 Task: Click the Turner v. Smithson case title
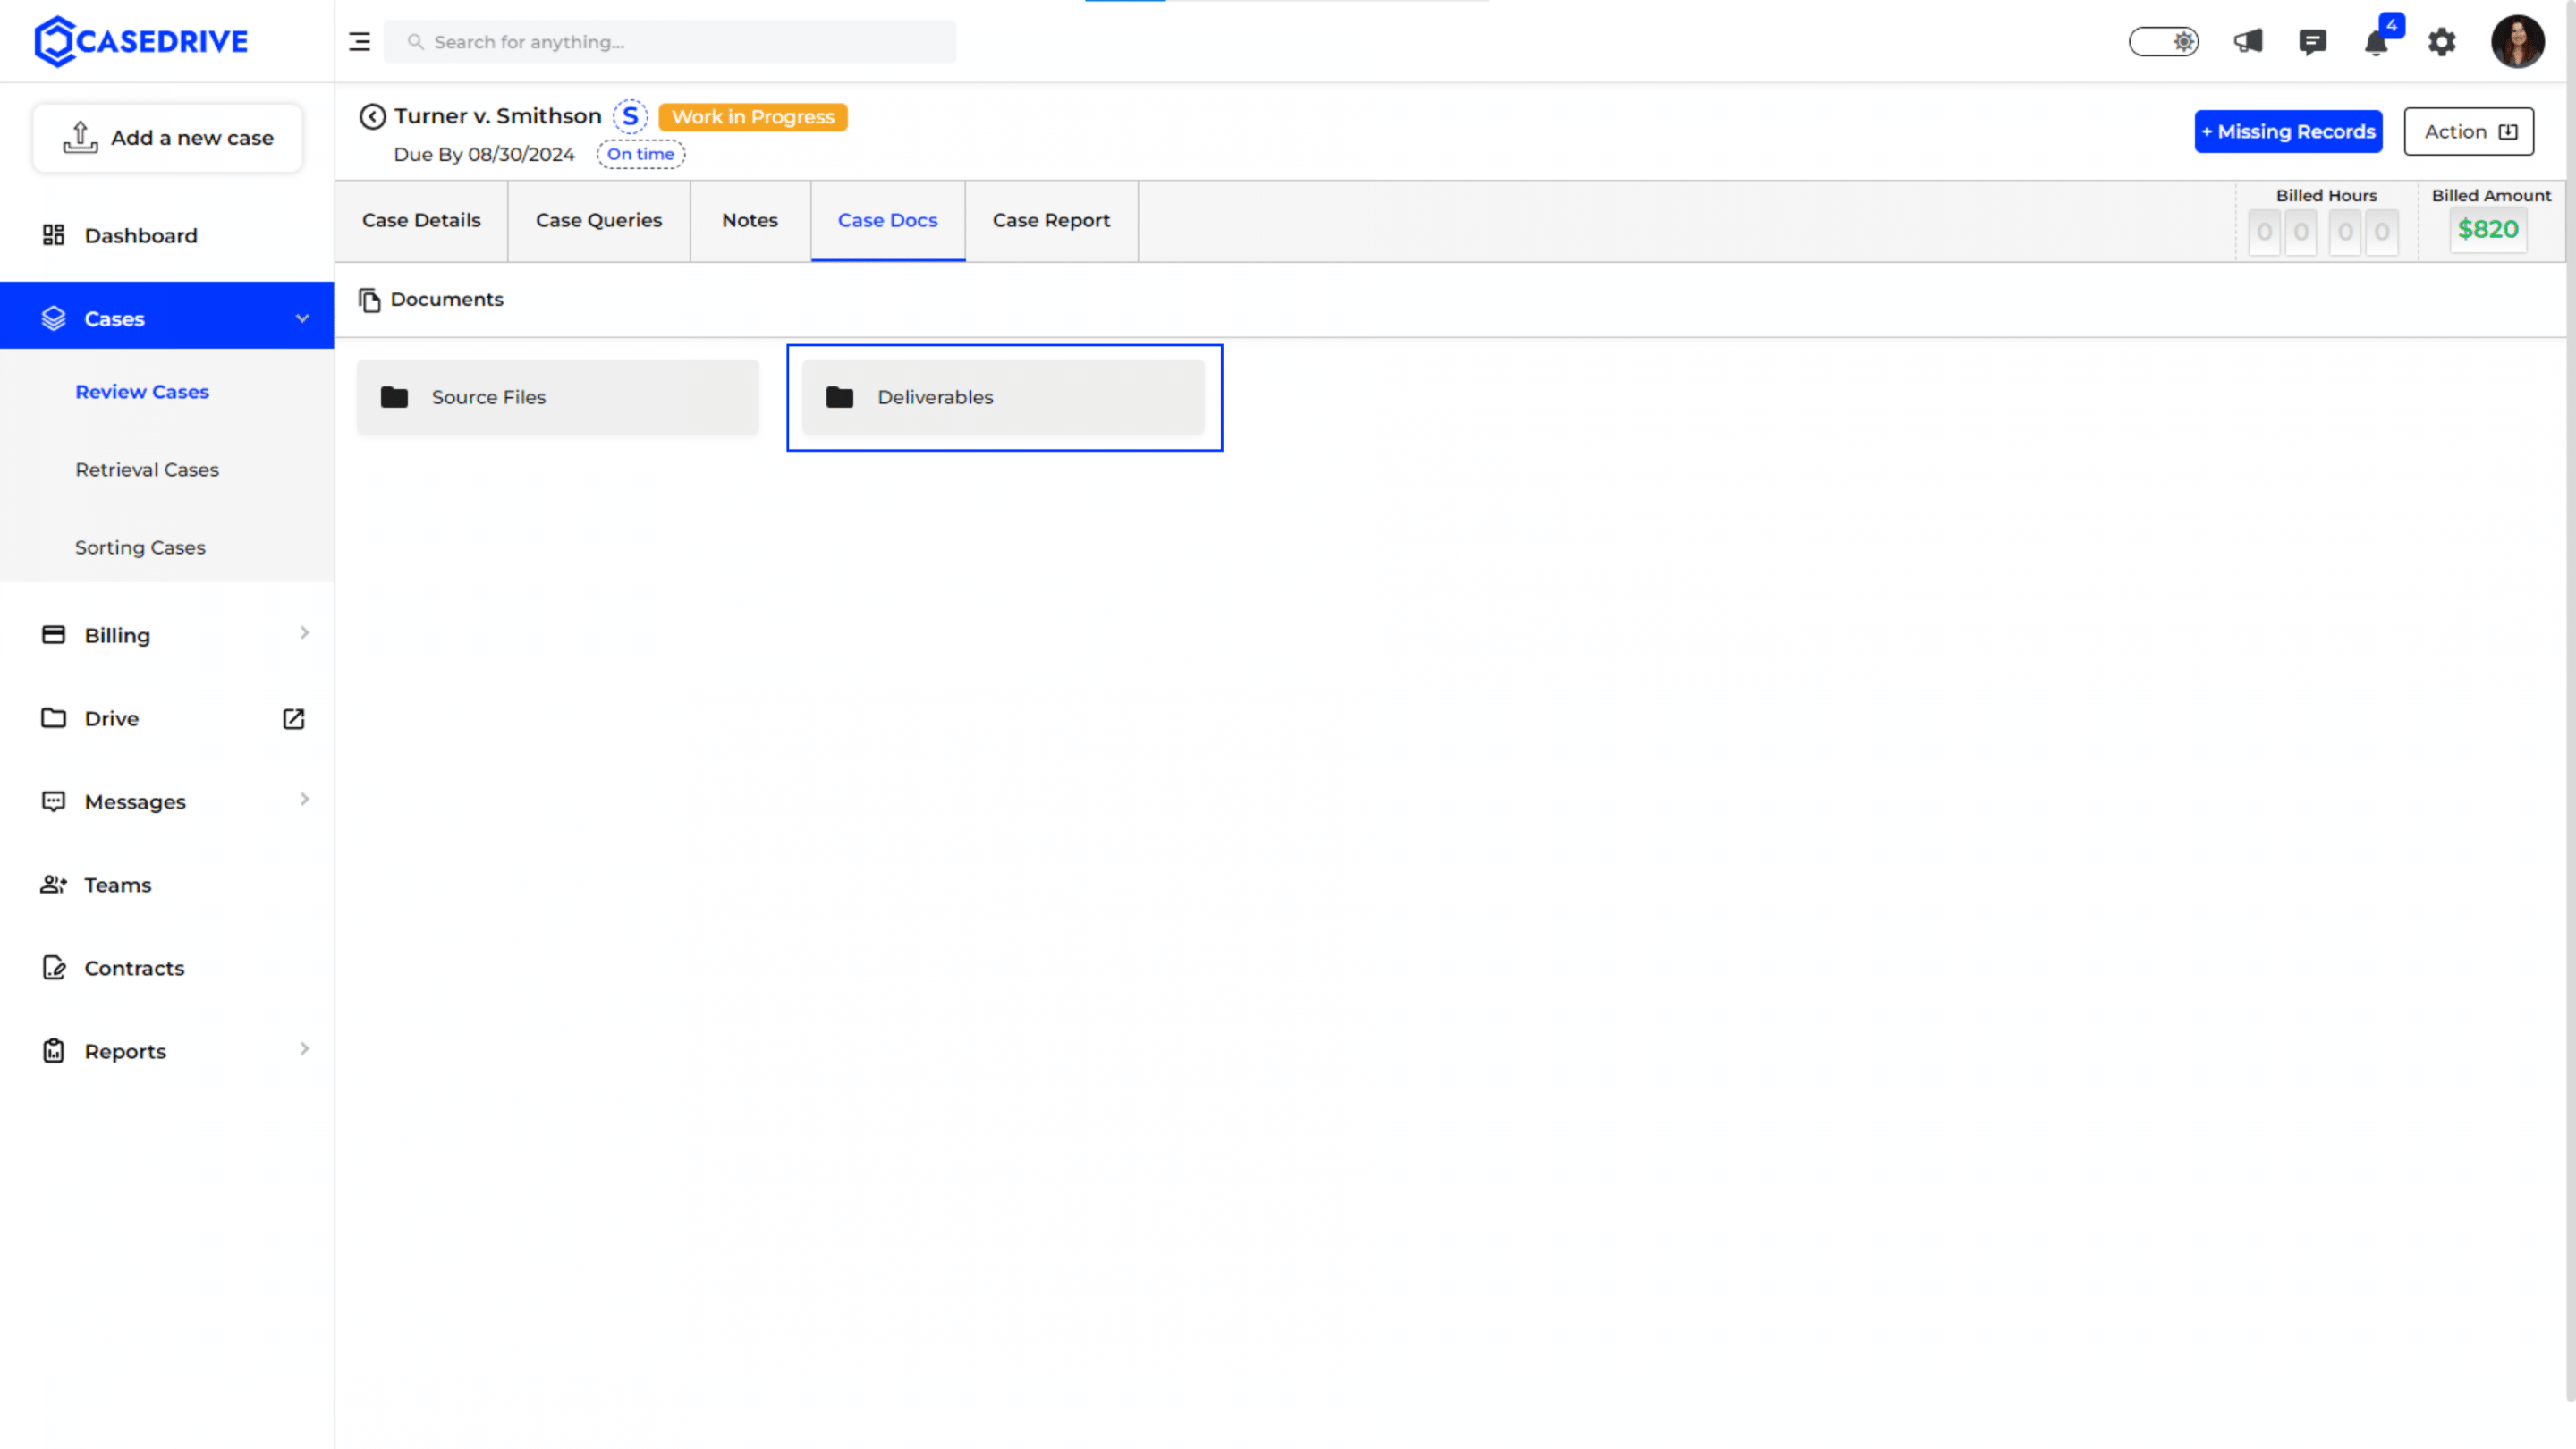497,116
